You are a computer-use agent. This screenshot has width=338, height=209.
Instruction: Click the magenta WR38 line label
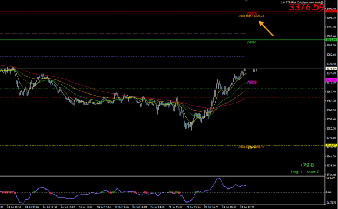pos(251,82)
